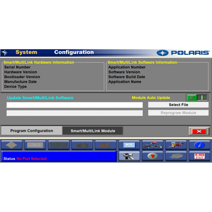Open the blue information 'i' icon
This screenshot has height=212, width=212.
pos(200,145)
